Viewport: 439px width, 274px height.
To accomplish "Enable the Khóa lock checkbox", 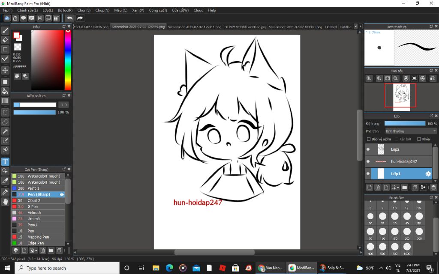I will 419,139.
